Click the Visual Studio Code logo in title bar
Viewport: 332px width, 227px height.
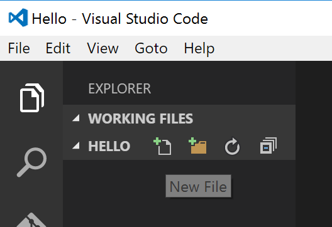pos(18,18)
